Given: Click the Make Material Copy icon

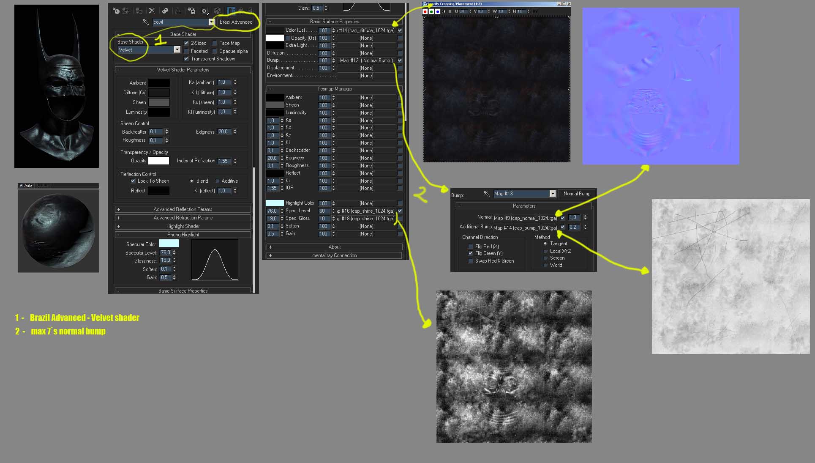Looking at the screenshot, I should pyautogui.click(x=165, y=11).
